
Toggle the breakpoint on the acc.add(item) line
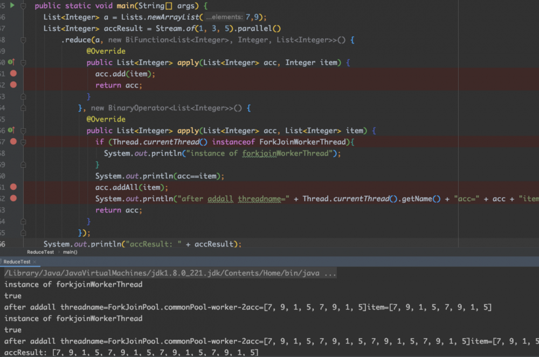click(x=13, y=74)
